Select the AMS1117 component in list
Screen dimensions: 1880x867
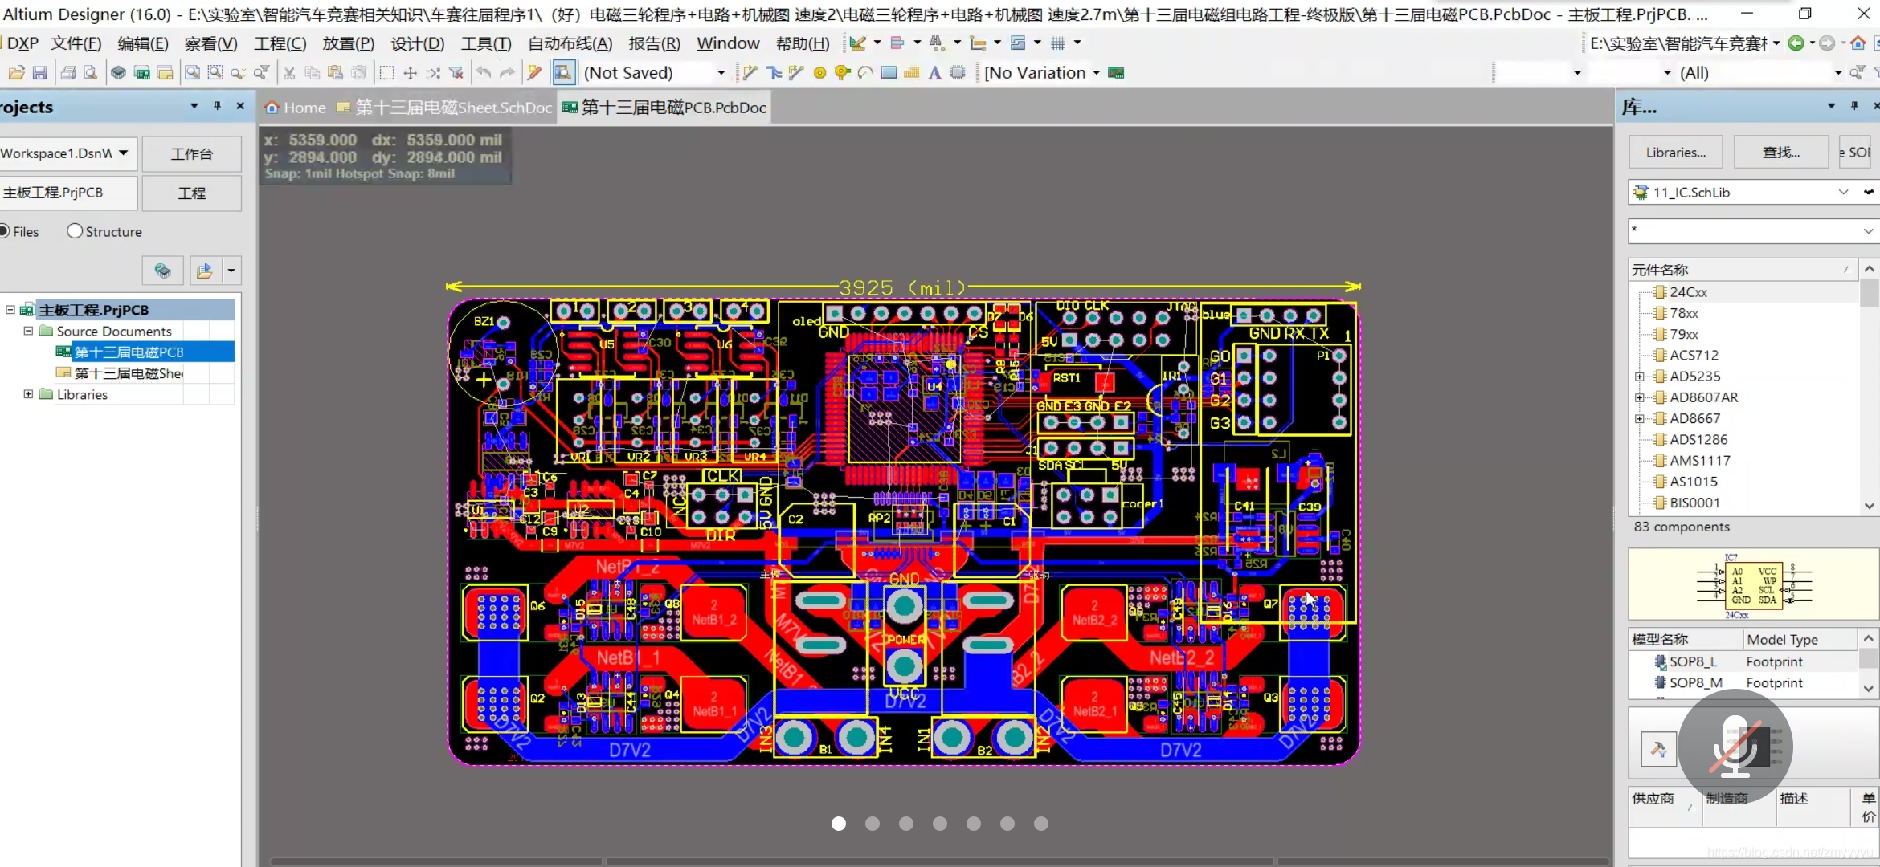(1699, 460)
